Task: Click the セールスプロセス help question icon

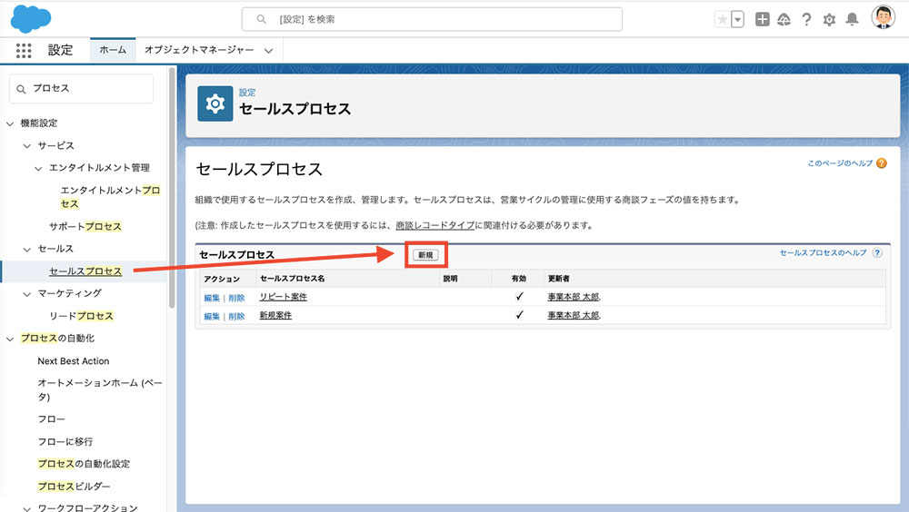Action: coord(877,253)
